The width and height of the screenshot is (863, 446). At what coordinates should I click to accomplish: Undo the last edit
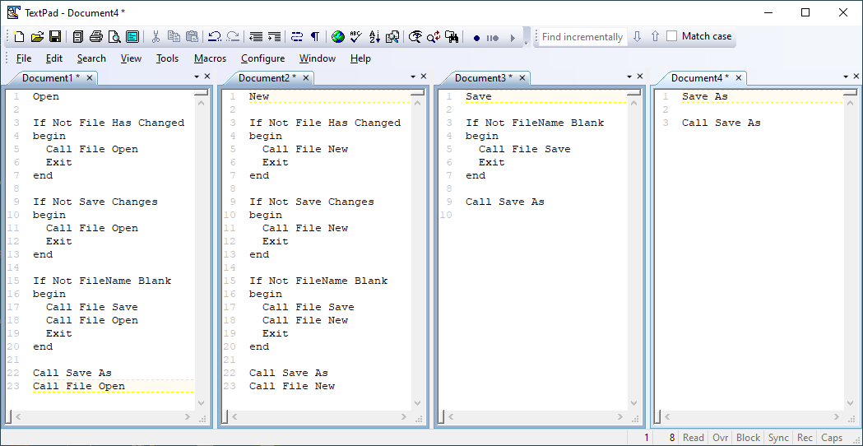pyautogui.click(x=216, y=37)
